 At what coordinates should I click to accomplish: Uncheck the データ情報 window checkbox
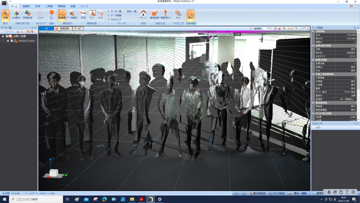click(108, 16)
